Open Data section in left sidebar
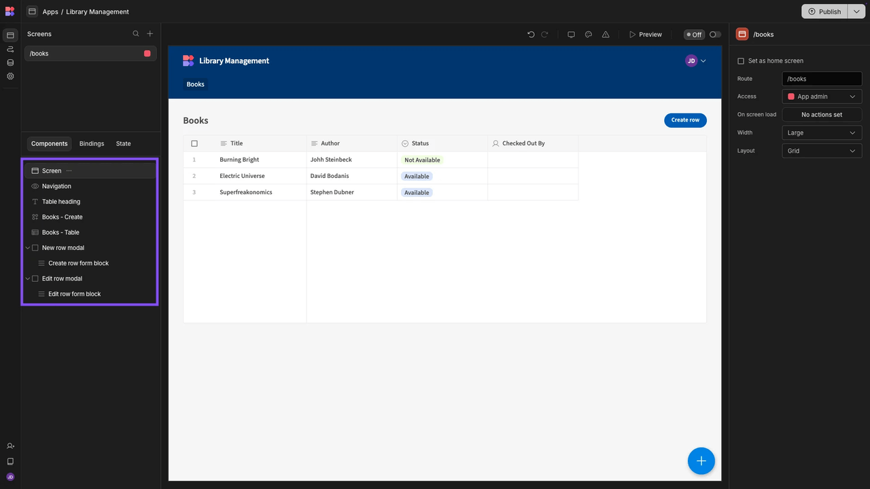This screenshot has width=870, height=489. 10,62
